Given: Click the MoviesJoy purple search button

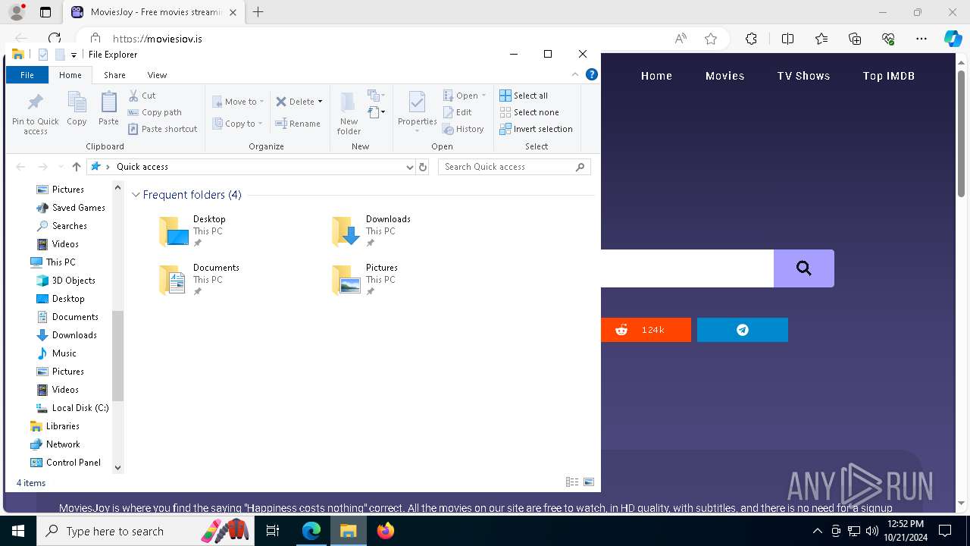Looking at the screenshot, I should tap(804, 268).
